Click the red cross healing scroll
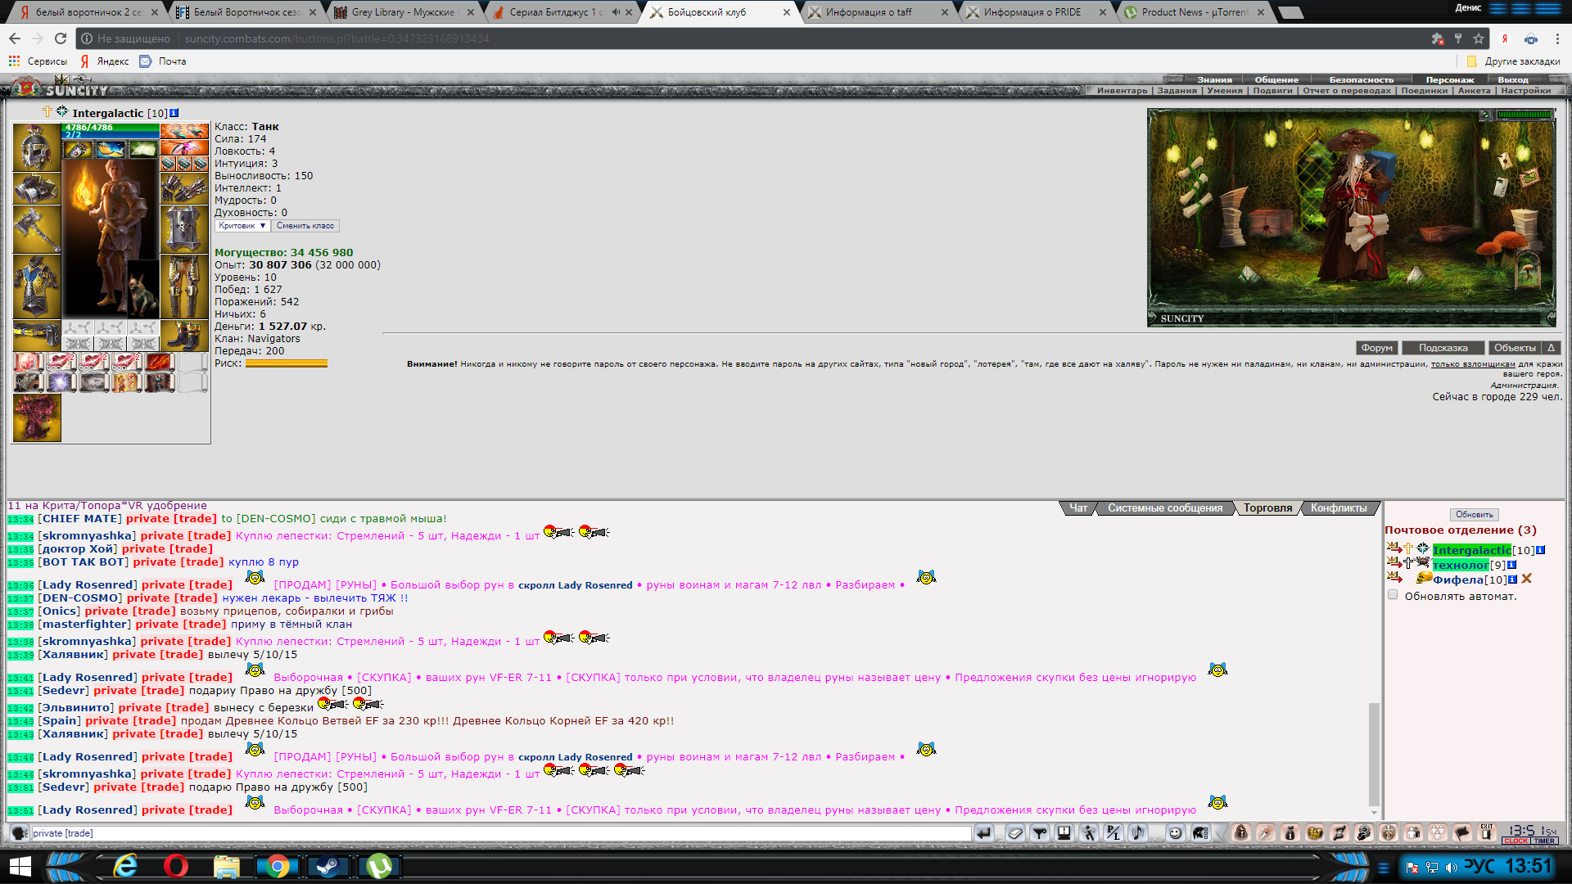 pos(28,362)
